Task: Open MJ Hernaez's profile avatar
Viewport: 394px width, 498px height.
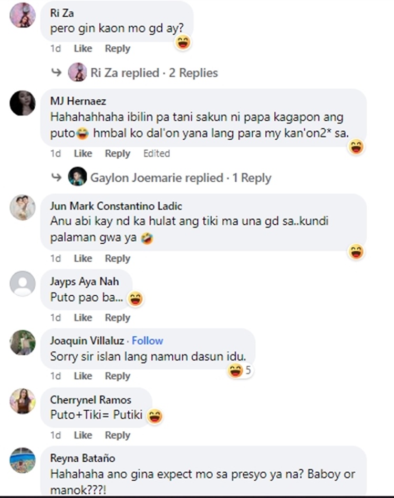Action: [x=23, y=103]
